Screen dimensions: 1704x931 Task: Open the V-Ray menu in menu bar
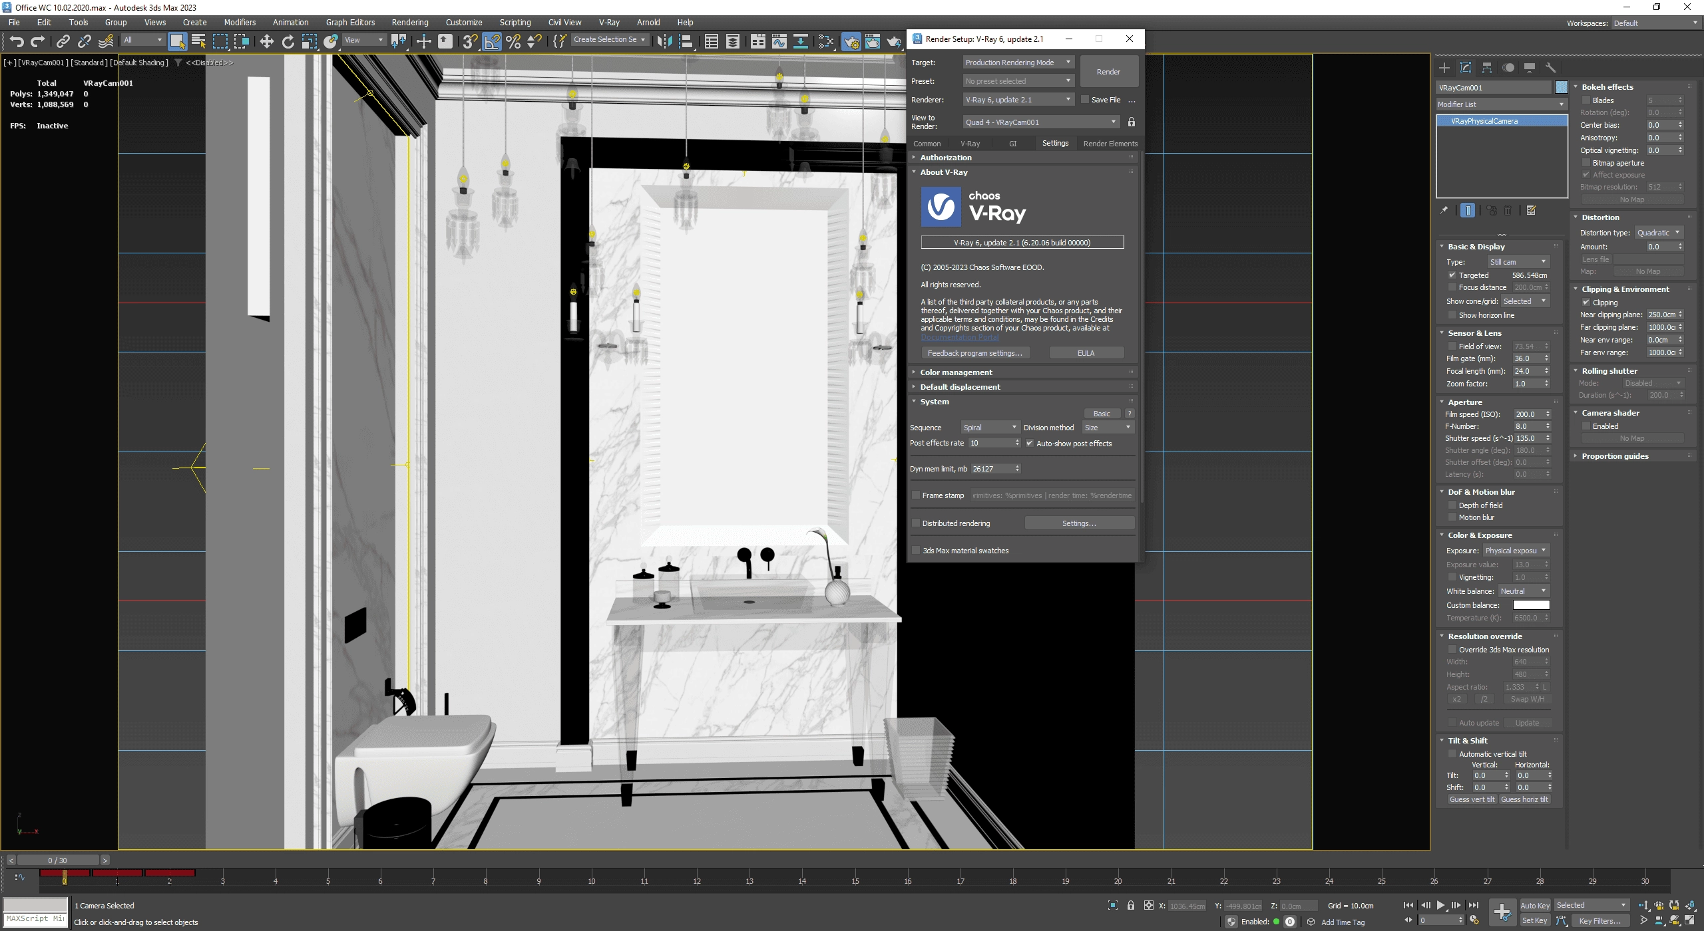(609, 23)
